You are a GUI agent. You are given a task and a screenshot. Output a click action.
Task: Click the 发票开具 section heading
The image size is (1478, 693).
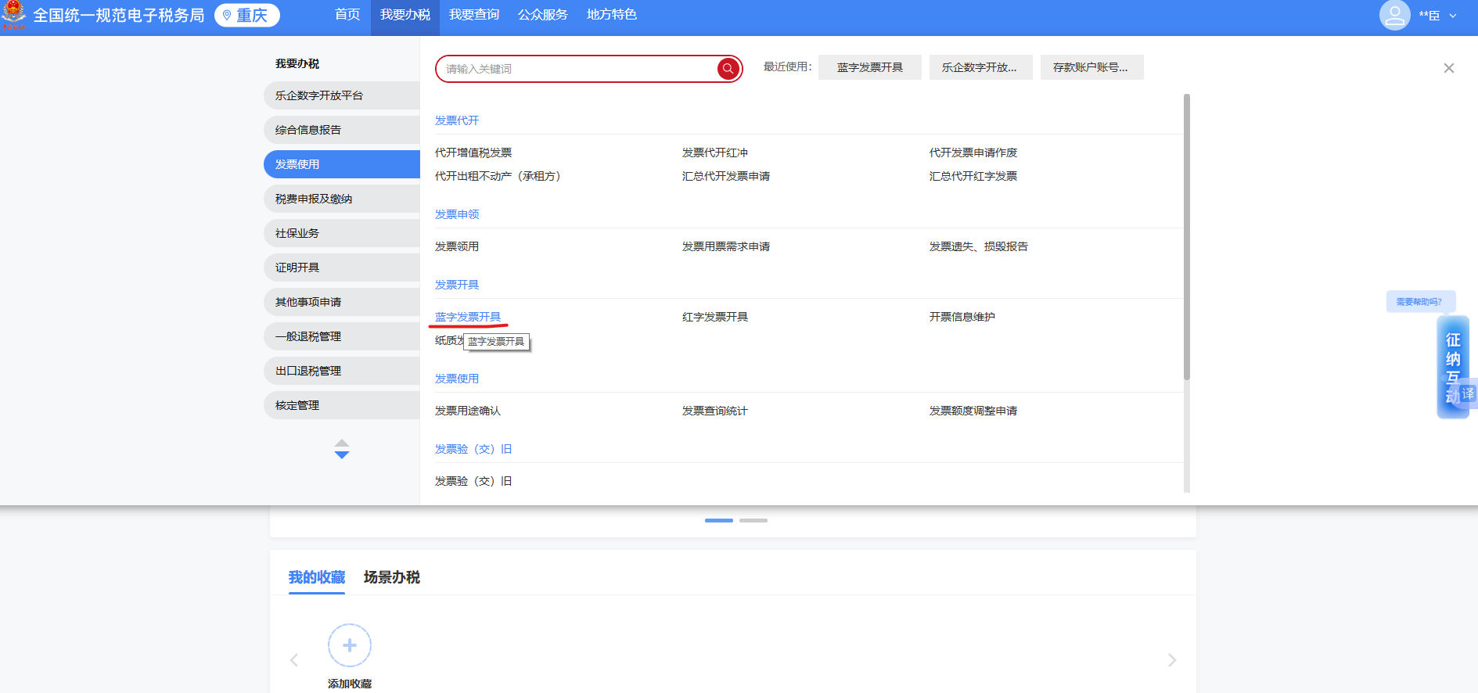click(x=457, y=285)
